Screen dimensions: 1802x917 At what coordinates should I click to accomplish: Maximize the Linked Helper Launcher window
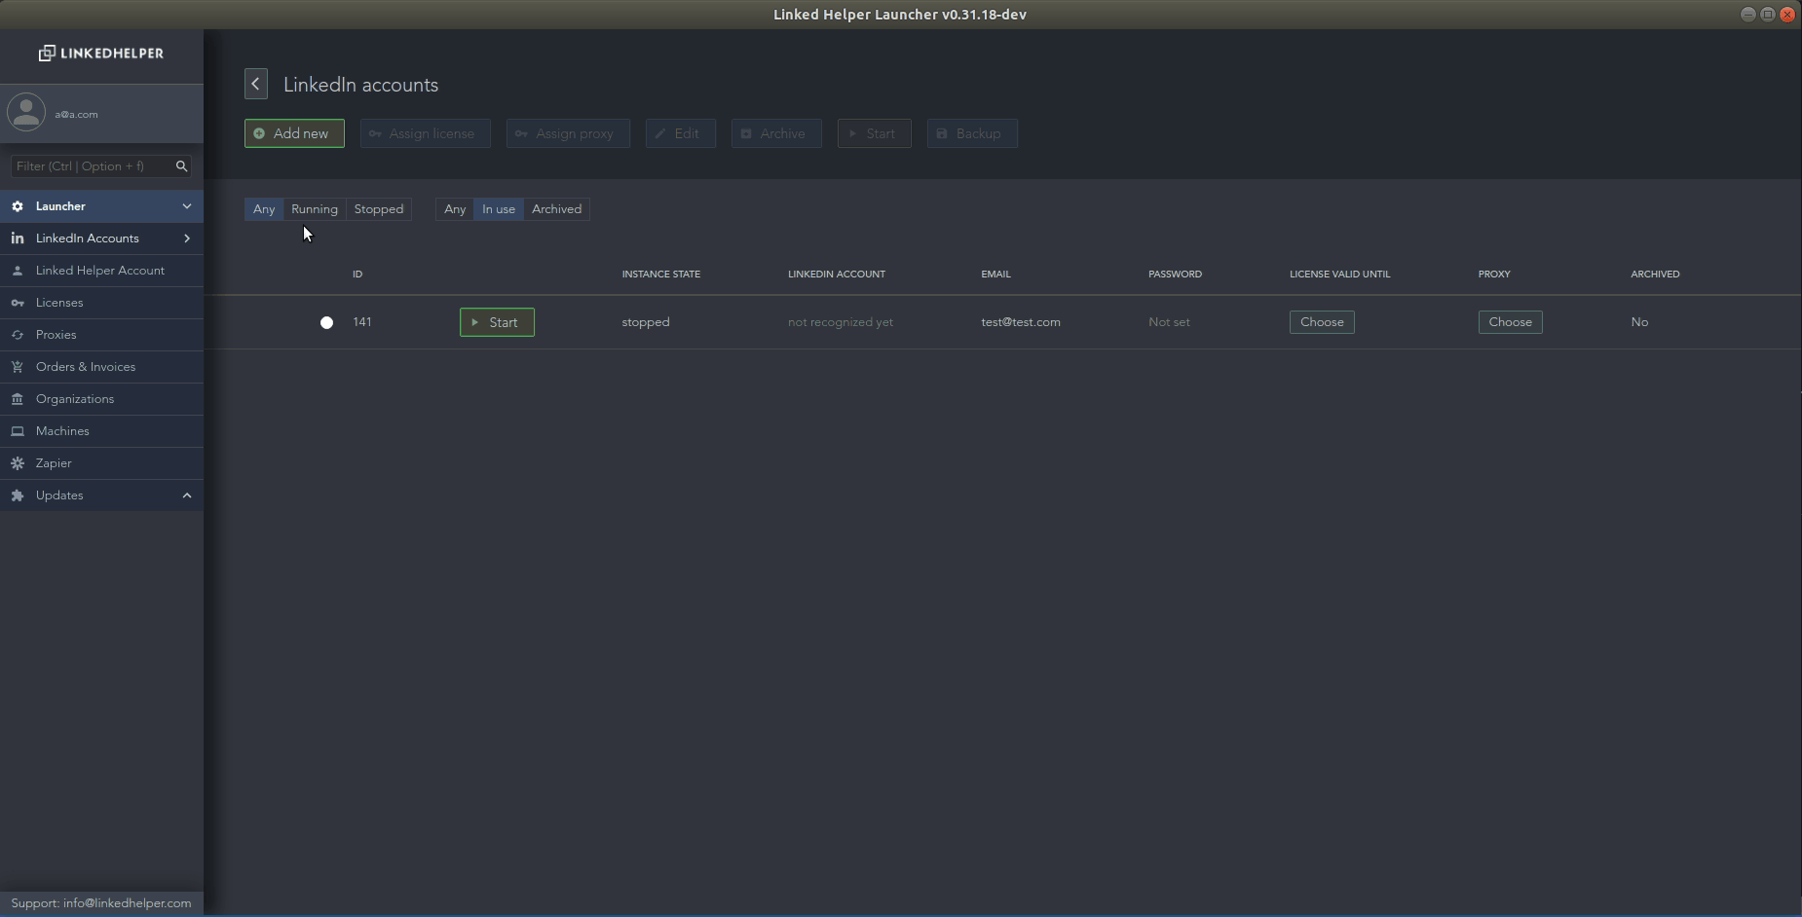click(x=1768, y=15)
